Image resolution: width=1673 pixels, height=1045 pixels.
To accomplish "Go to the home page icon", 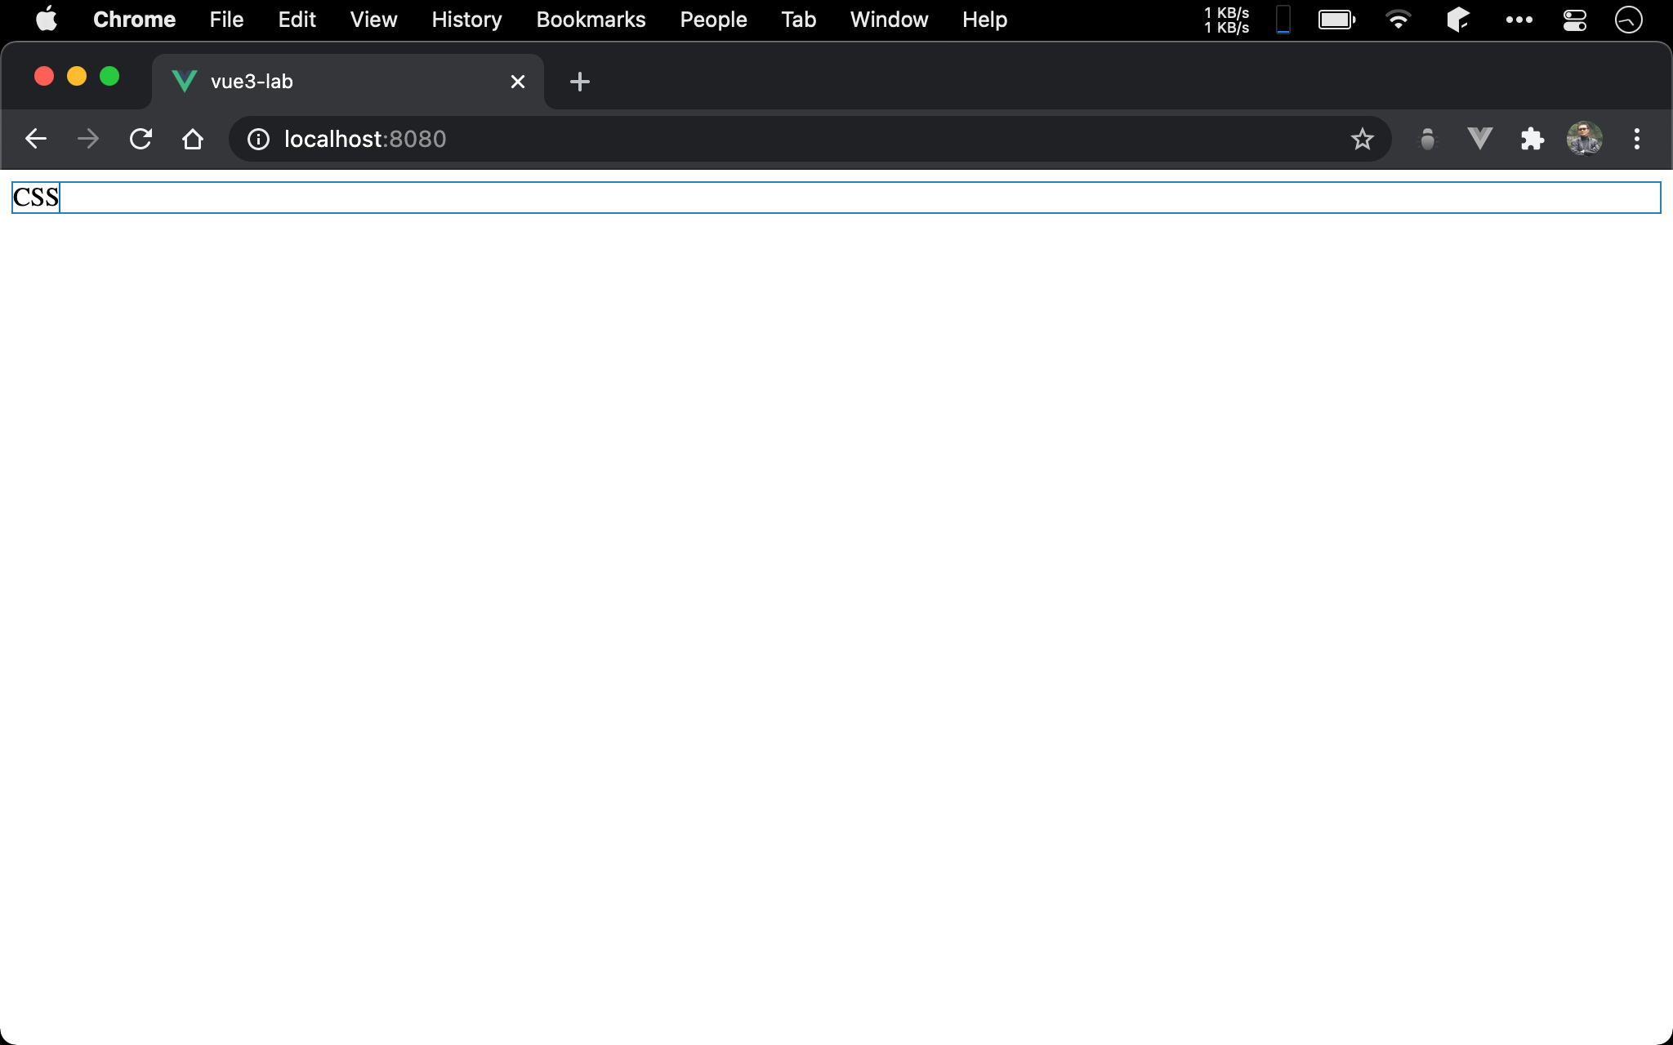I will [x=193, y=139].
